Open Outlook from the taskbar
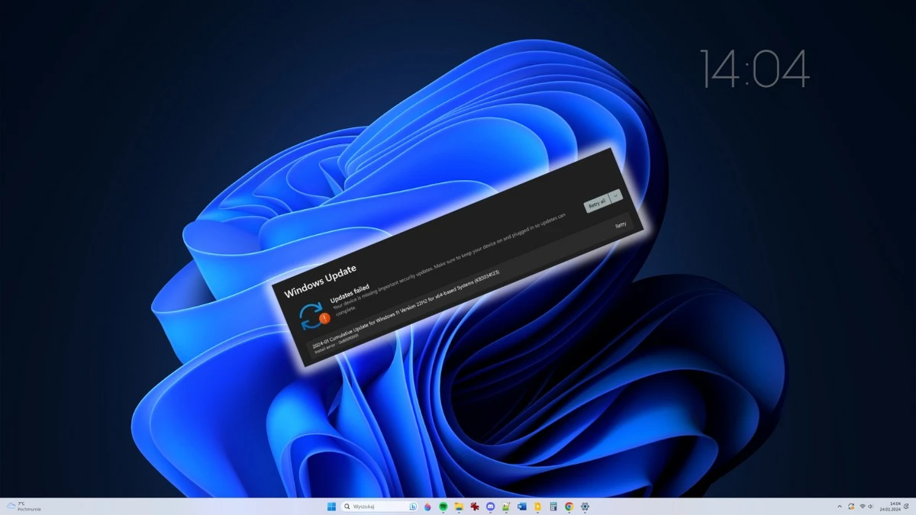The width and height of the screenshot is (916, 515). [x=521, y=506]
